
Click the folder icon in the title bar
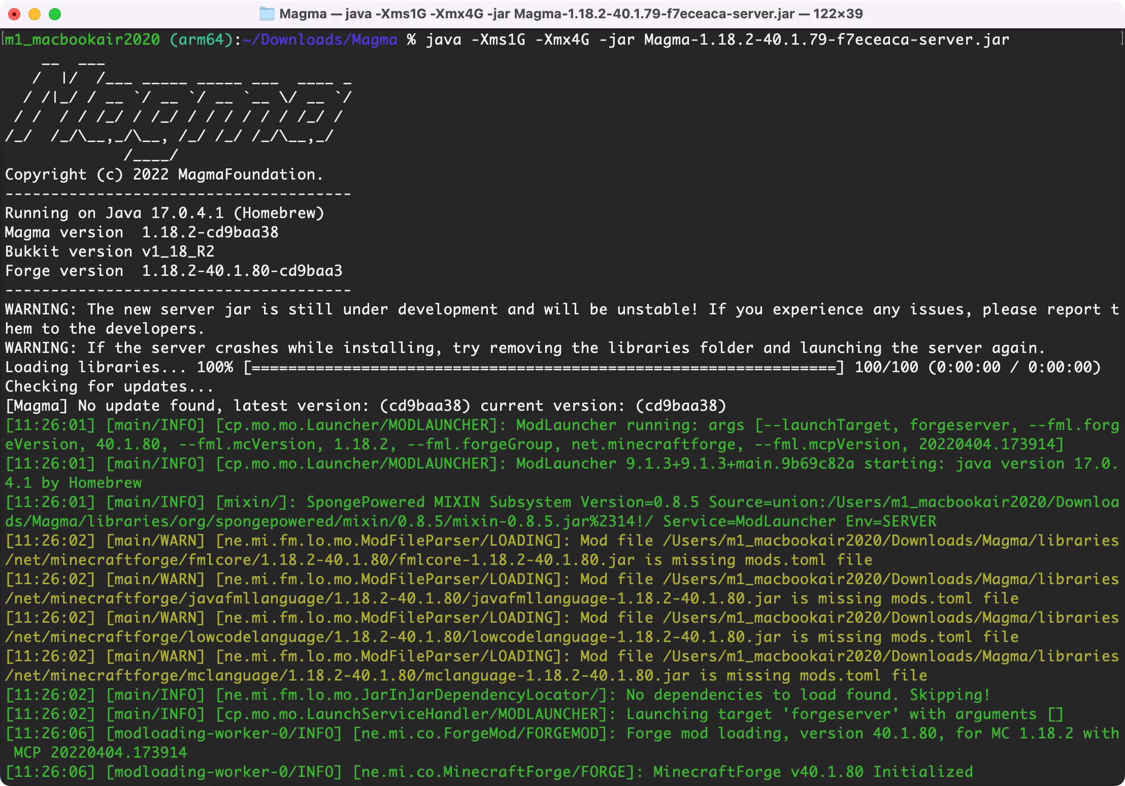(267, 14)
